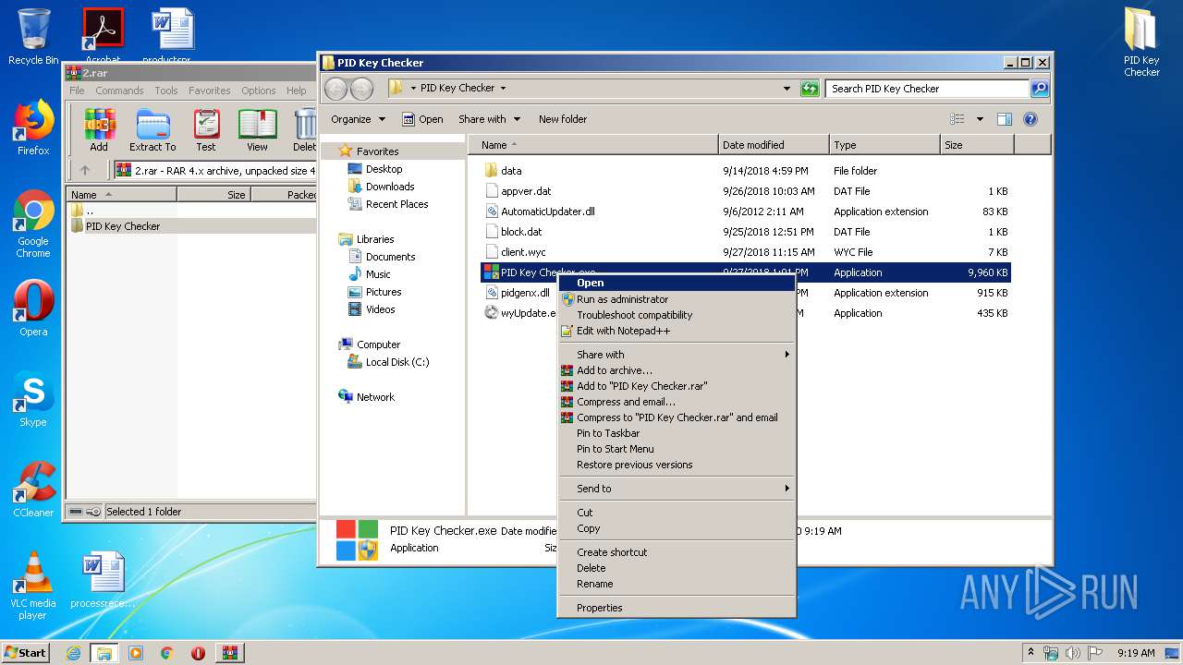Choose Delete in context menu
Screen dimensions: 1183x665
click(677, 568)
